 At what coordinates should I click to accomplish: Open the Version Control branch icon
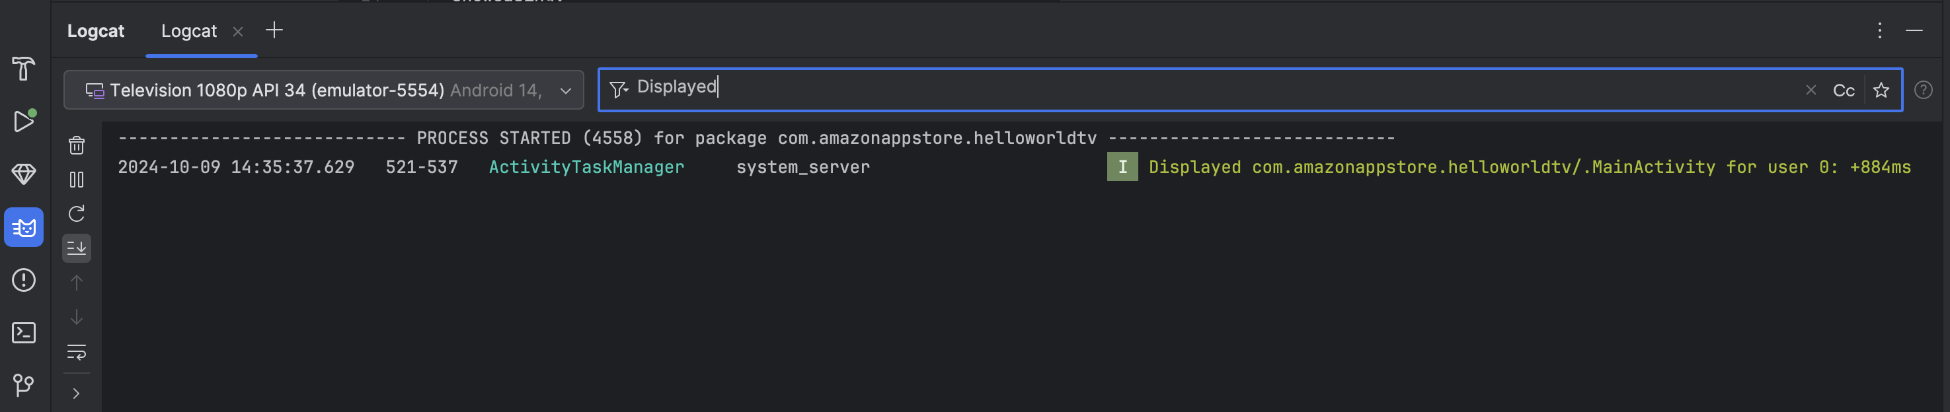[x=24, y=386]
